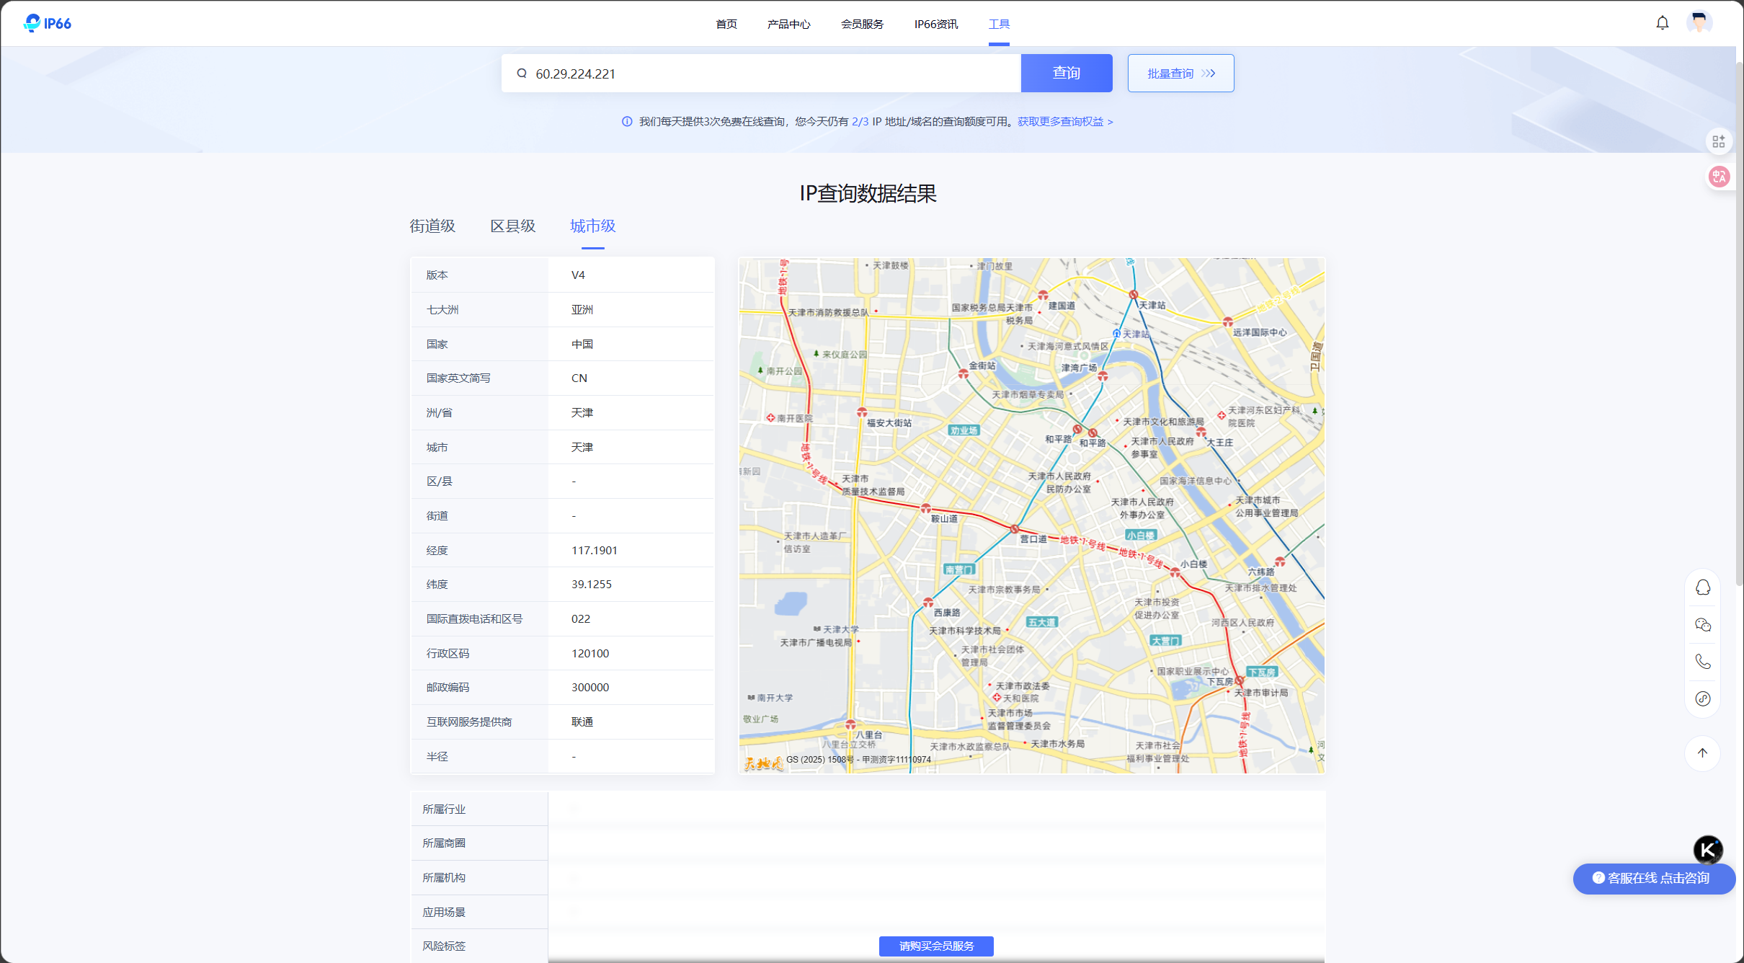1744x963 pixels.
Task: Click the user avatar picture
Action: tap(1699, 23)
